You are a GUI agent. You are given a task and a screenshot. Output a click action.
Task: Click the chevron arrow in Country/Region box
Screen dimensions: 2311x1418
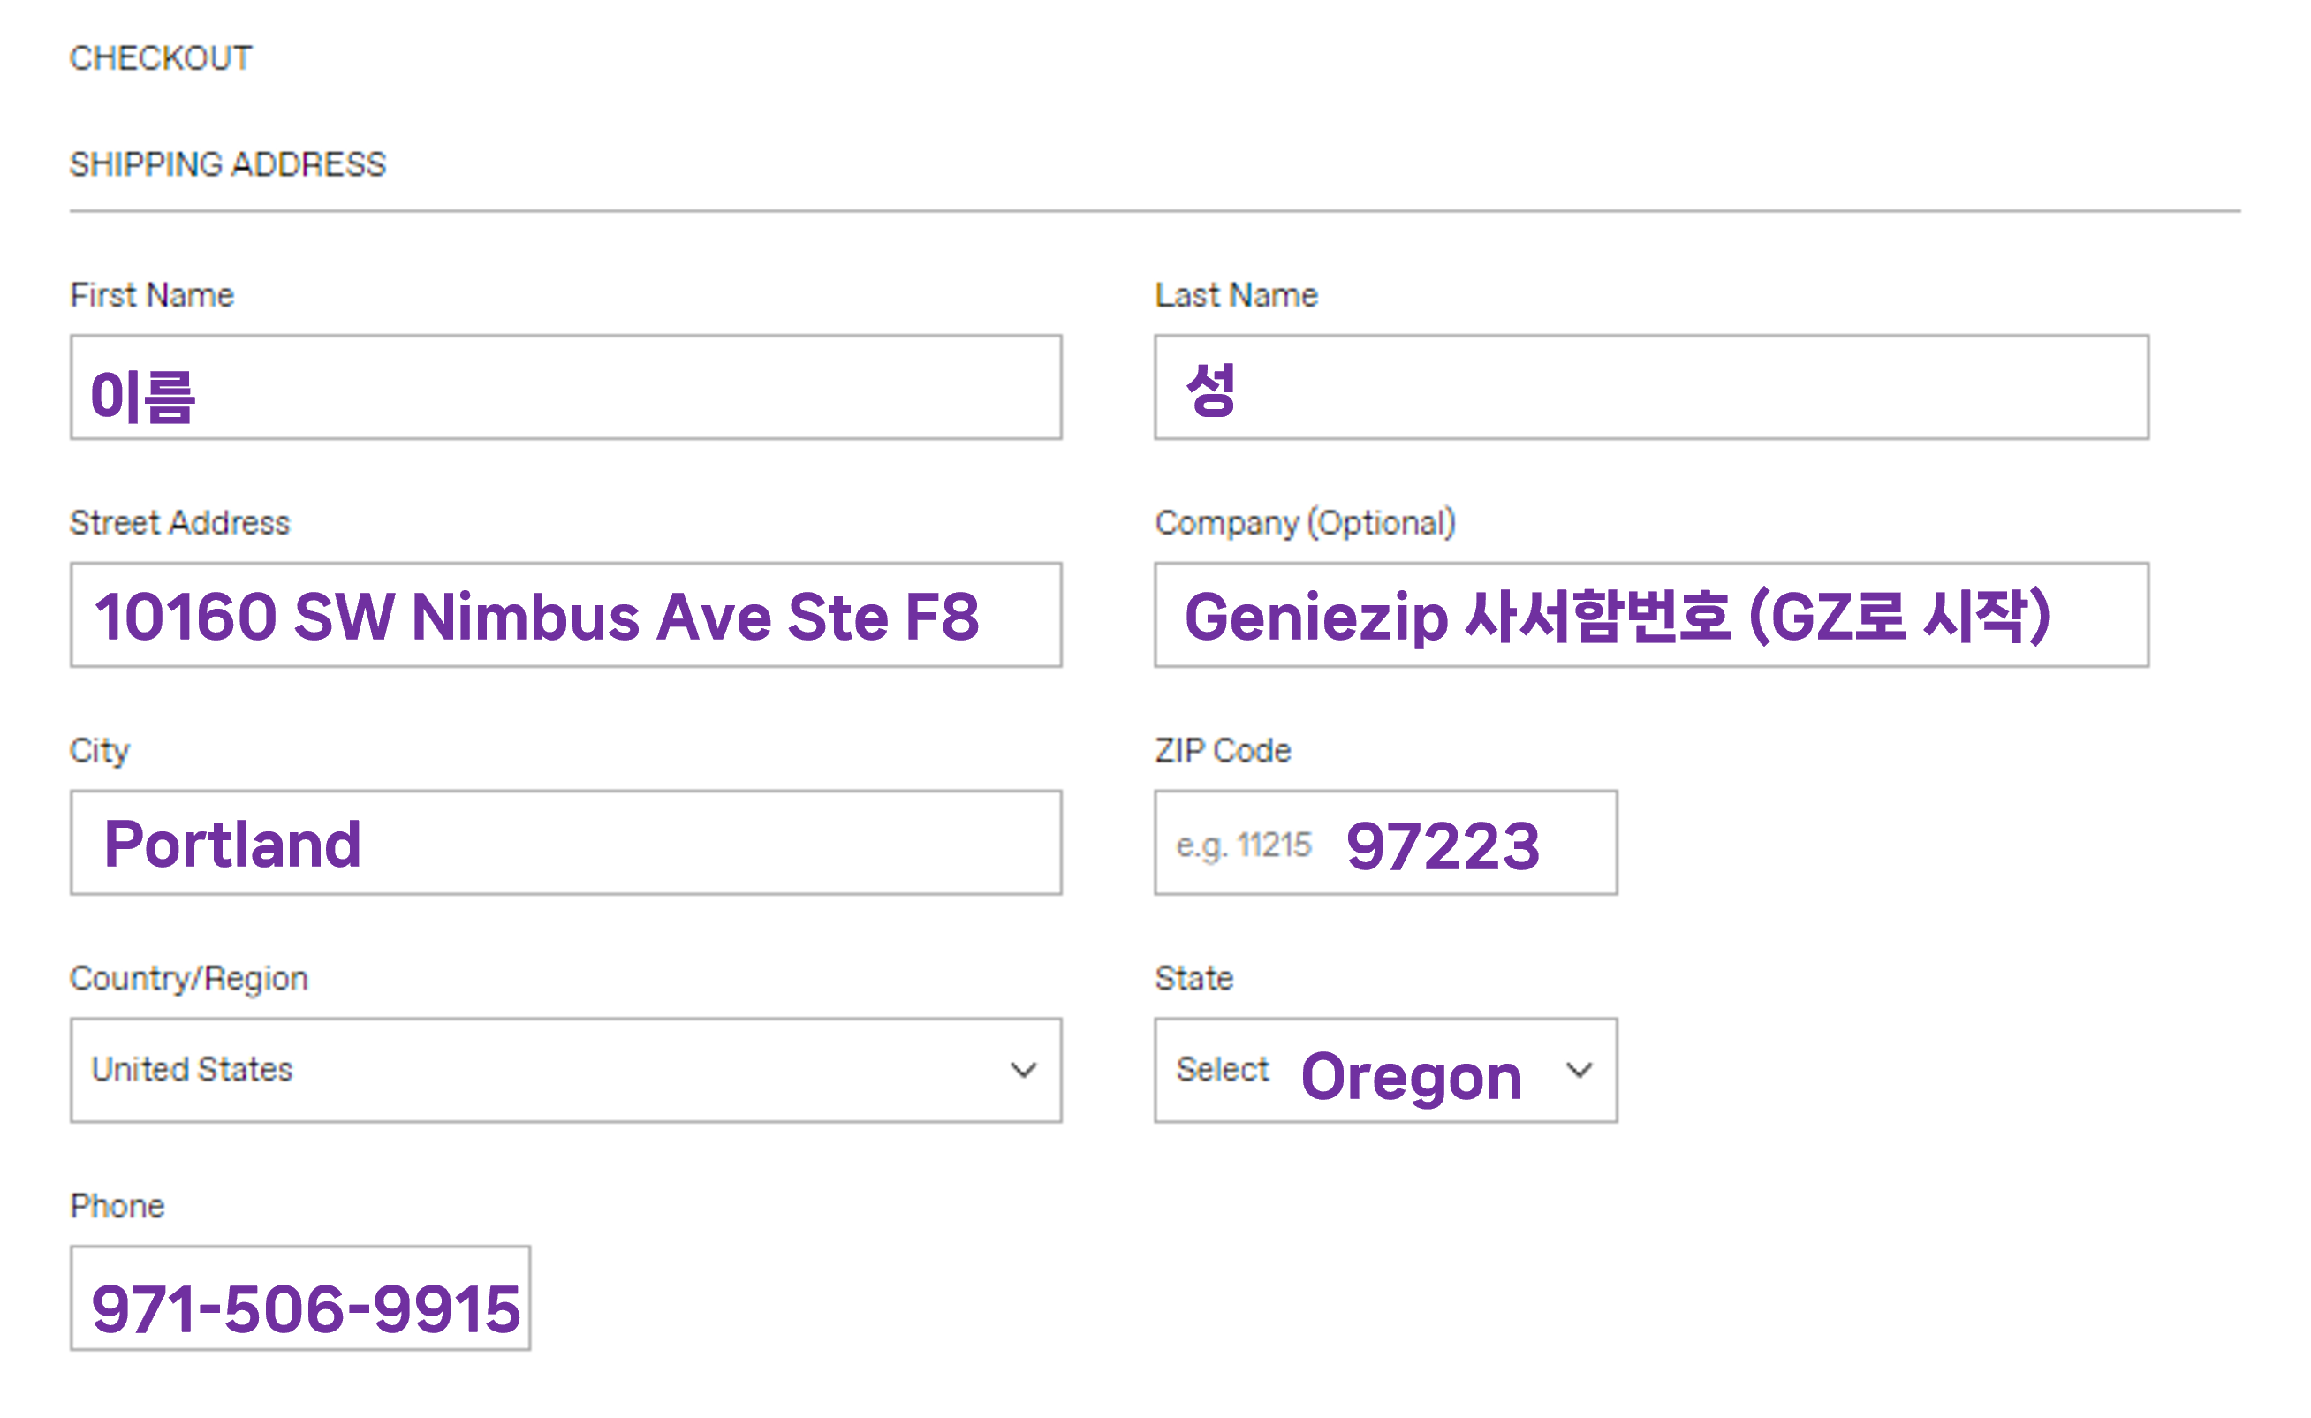click(x=1023, y=1070)
